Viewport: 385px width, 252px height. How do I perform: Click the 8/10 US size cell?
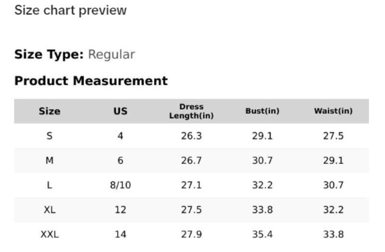tap(120, 185)
